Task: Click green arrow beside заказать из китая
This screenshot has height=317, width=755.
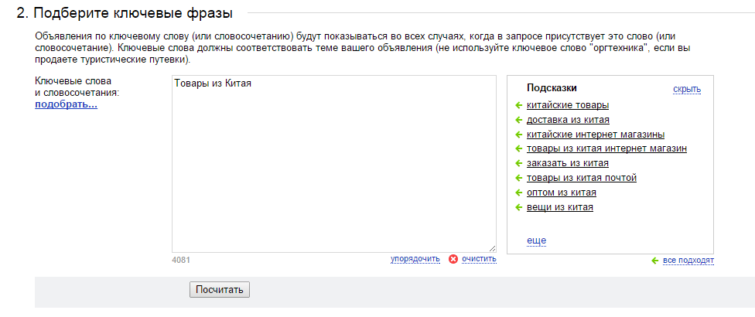Action: (x=518, y=164)
